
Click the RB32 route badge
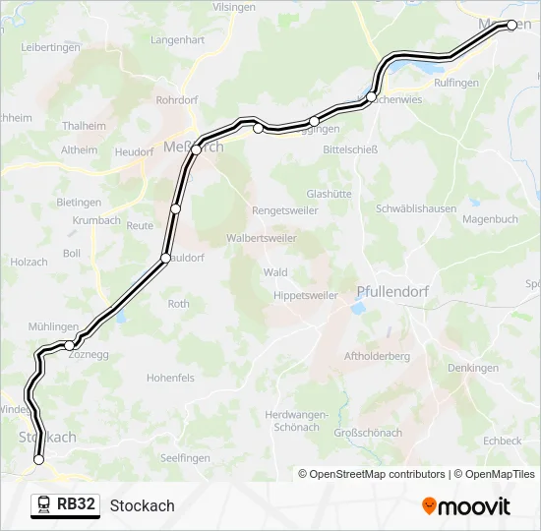coord(66,505)
